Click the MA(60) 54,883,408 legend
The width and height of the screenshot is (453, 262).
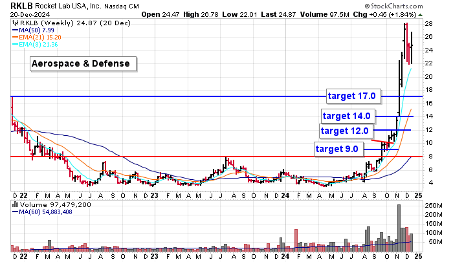(42, 212)
